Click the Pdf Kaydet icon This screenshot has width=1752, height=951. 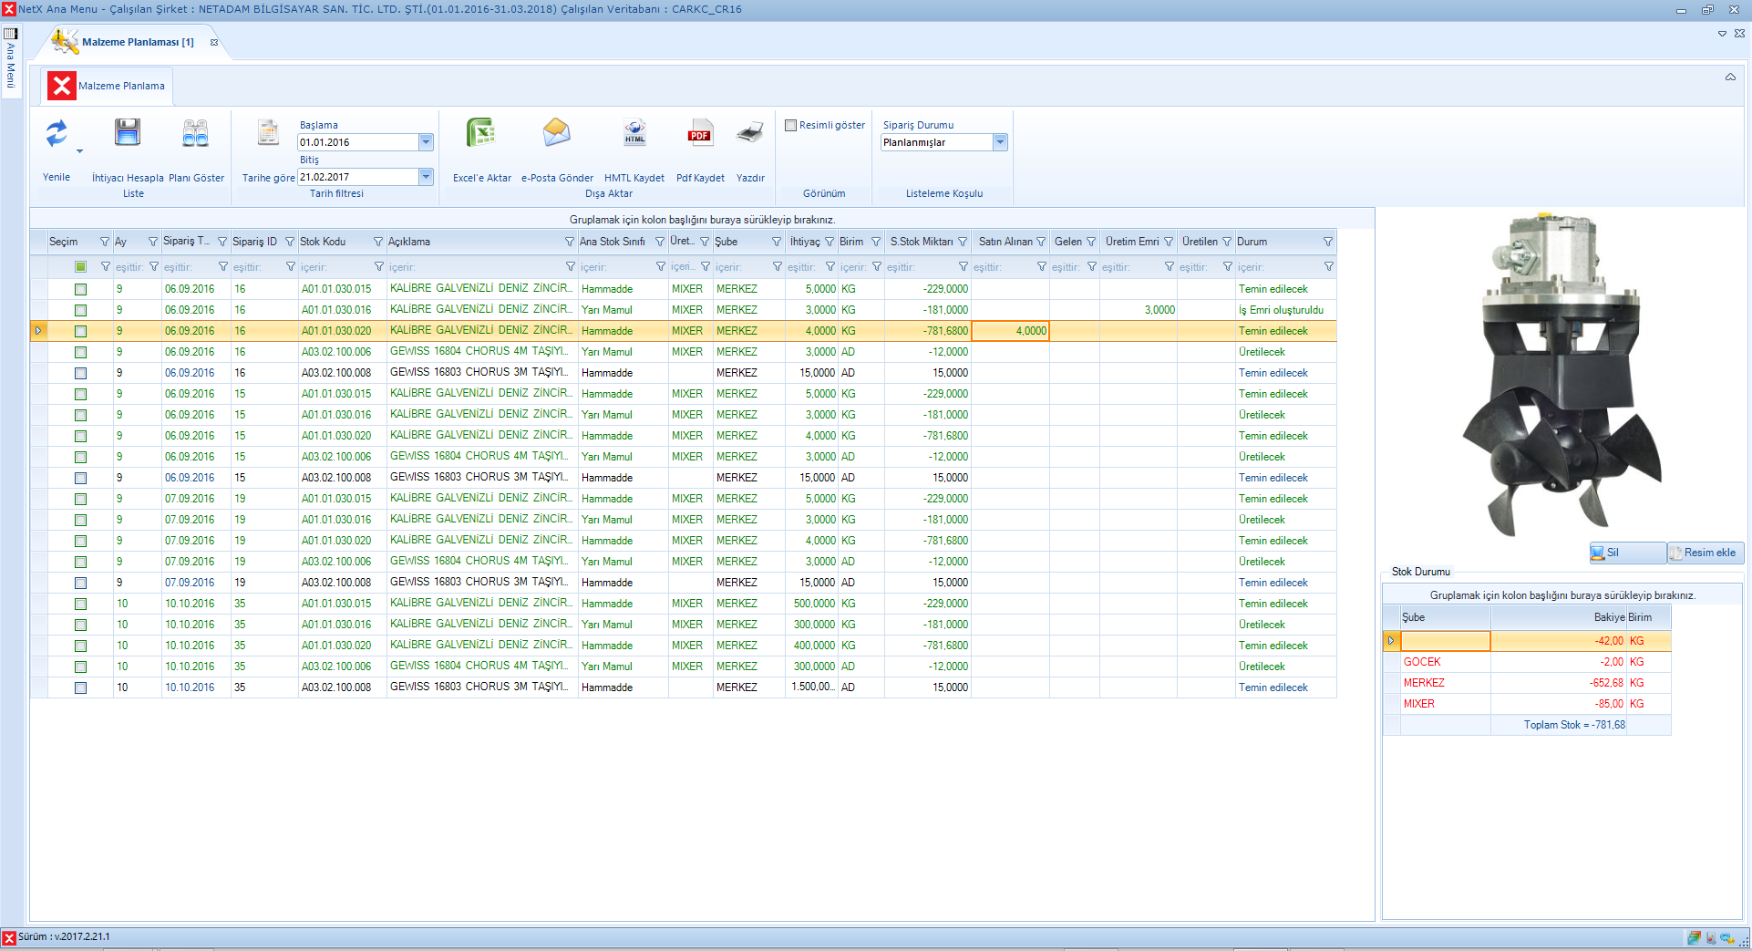click(700, 133)
